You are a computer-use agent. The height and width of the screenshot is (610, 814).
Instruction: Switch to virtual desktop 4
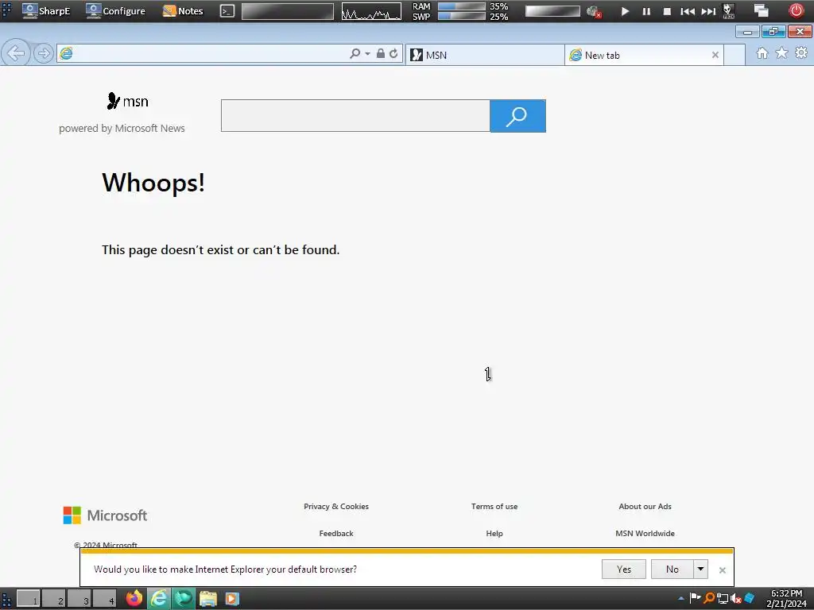click(x=104, y=599)
